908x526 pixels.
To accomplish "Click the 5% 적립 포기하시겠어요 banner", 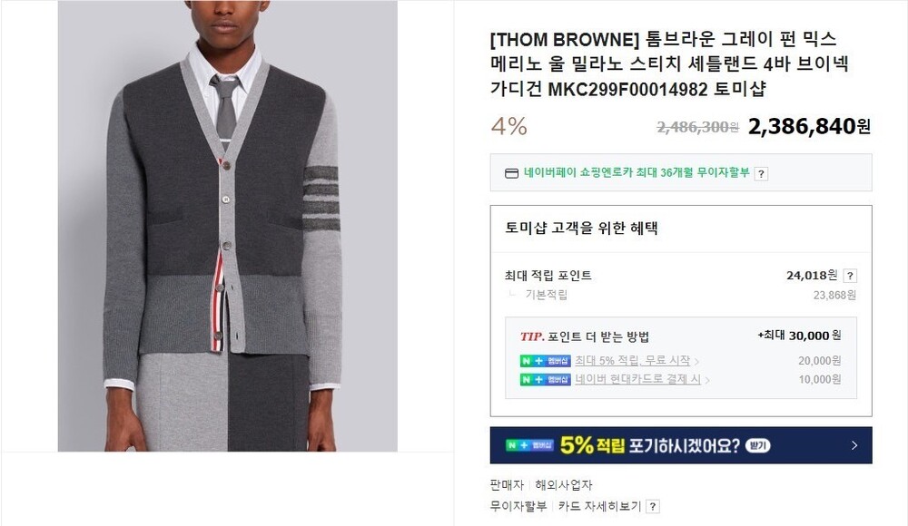I will pyautogui.click(x=681, y=445).
